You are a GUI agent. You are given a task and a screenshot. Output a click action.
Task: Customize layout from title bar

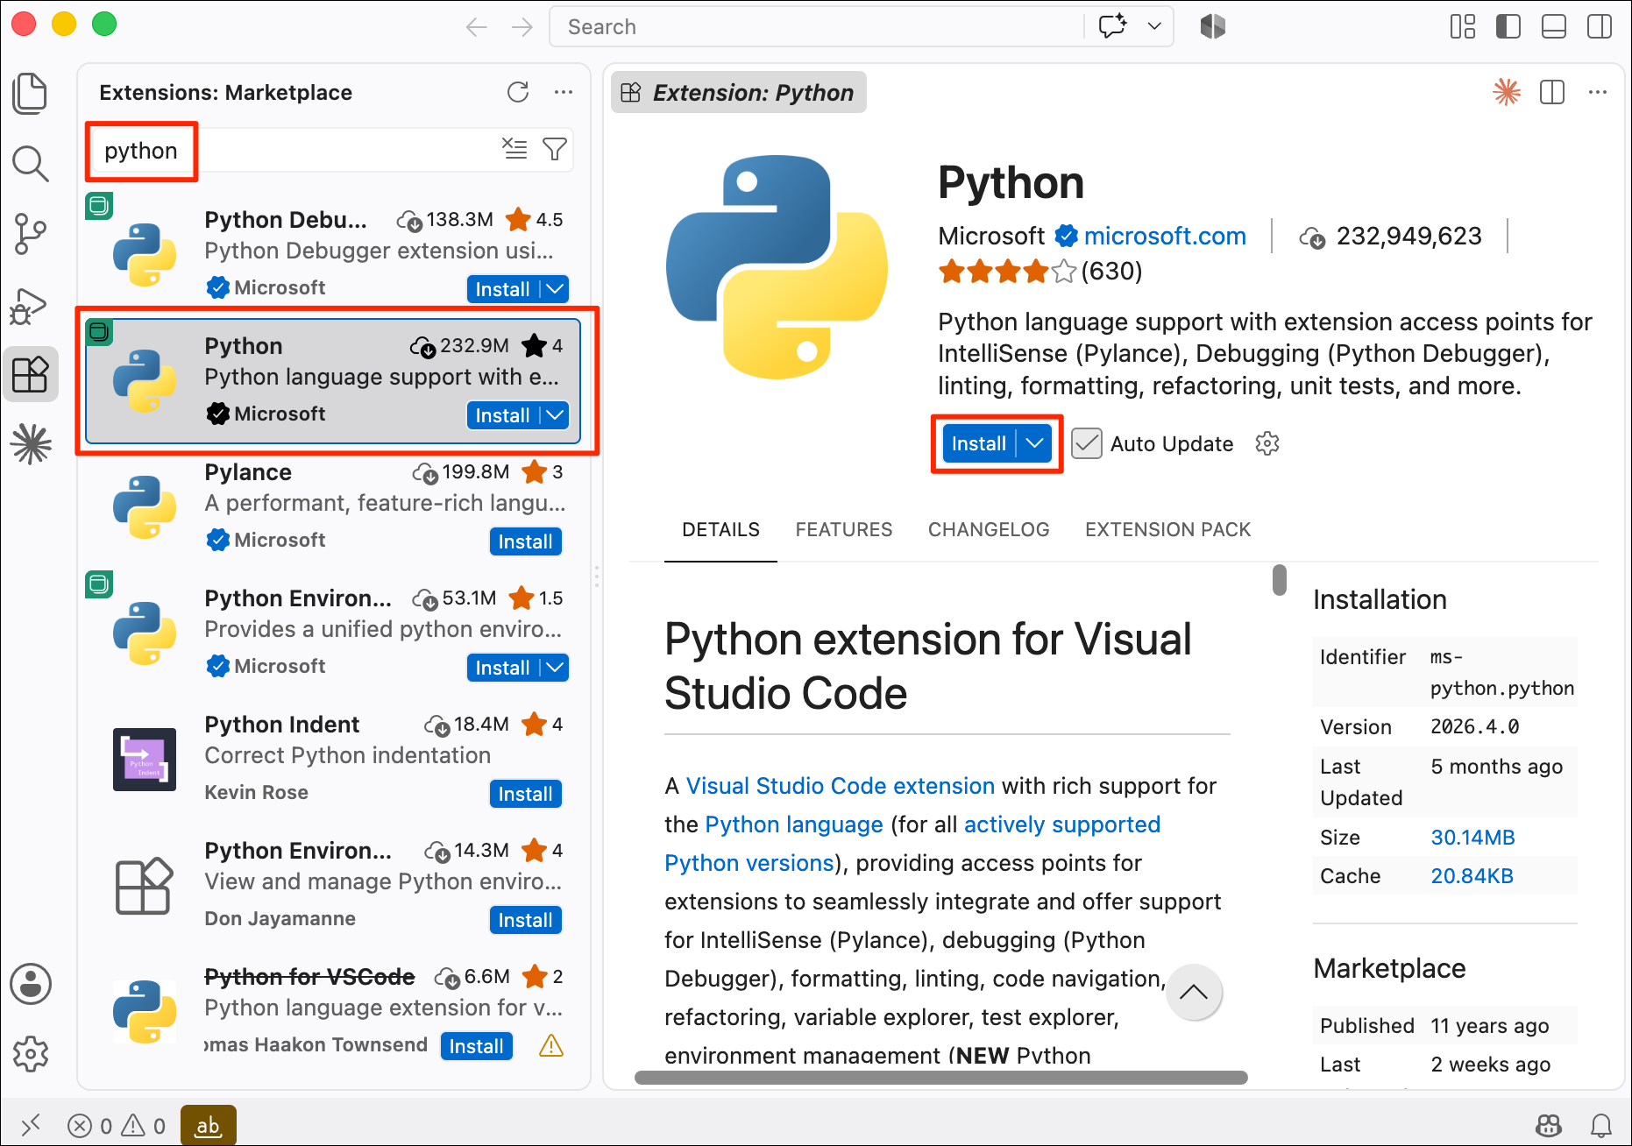point(1463,26)
